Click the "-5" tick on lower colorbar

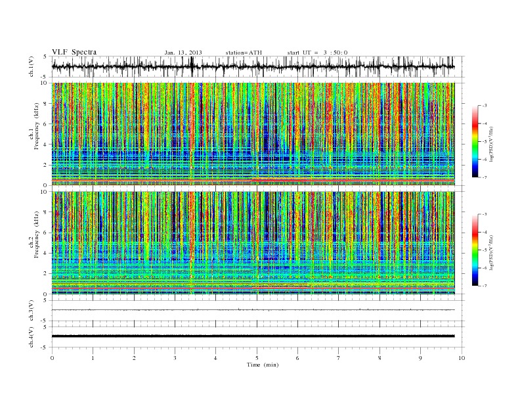pos(484,250)
